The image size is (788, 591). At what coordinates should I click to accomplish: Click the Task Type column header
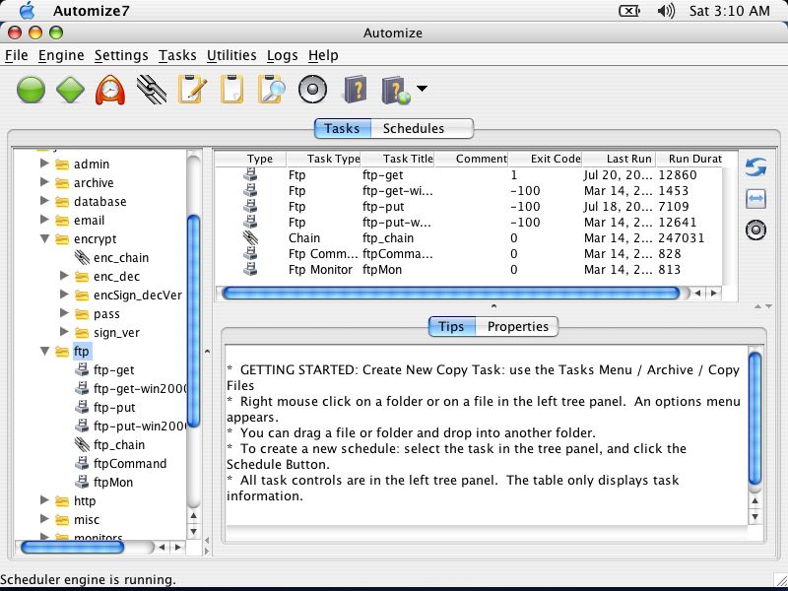coord(324,159)
